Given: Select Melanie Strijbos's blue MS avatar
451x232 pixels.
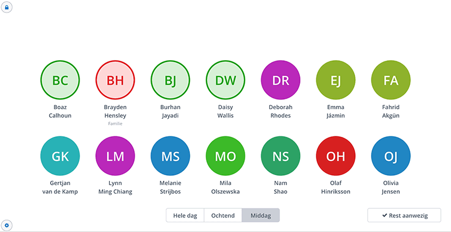Looking at the screenshot, I should click(170, 156).
